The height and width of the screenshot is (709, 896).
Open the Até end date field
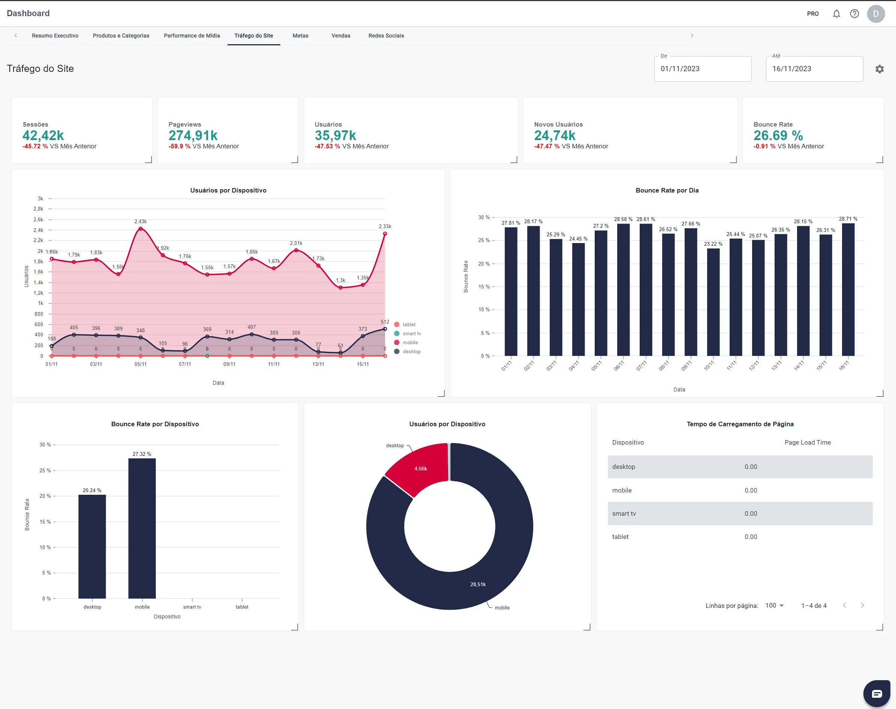pyautogui.click(x=814, y=69)
